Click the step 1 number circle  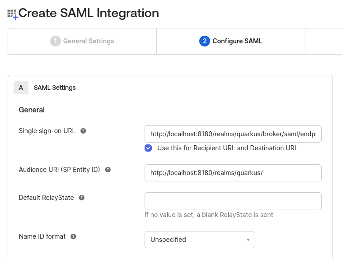[x=55, y=41]
